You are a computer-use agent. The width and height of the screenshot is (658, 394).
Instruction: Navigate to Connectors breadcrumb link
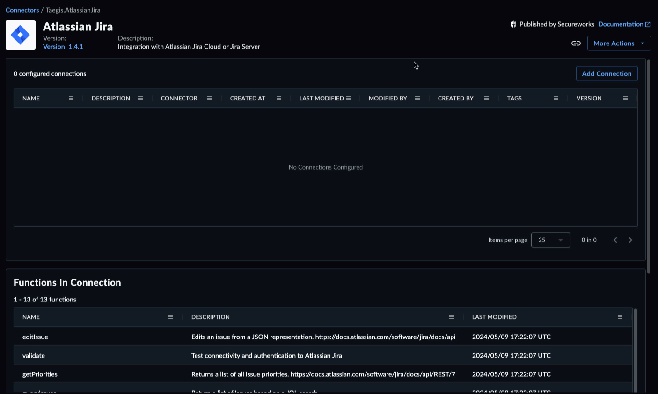pos(22,10)
